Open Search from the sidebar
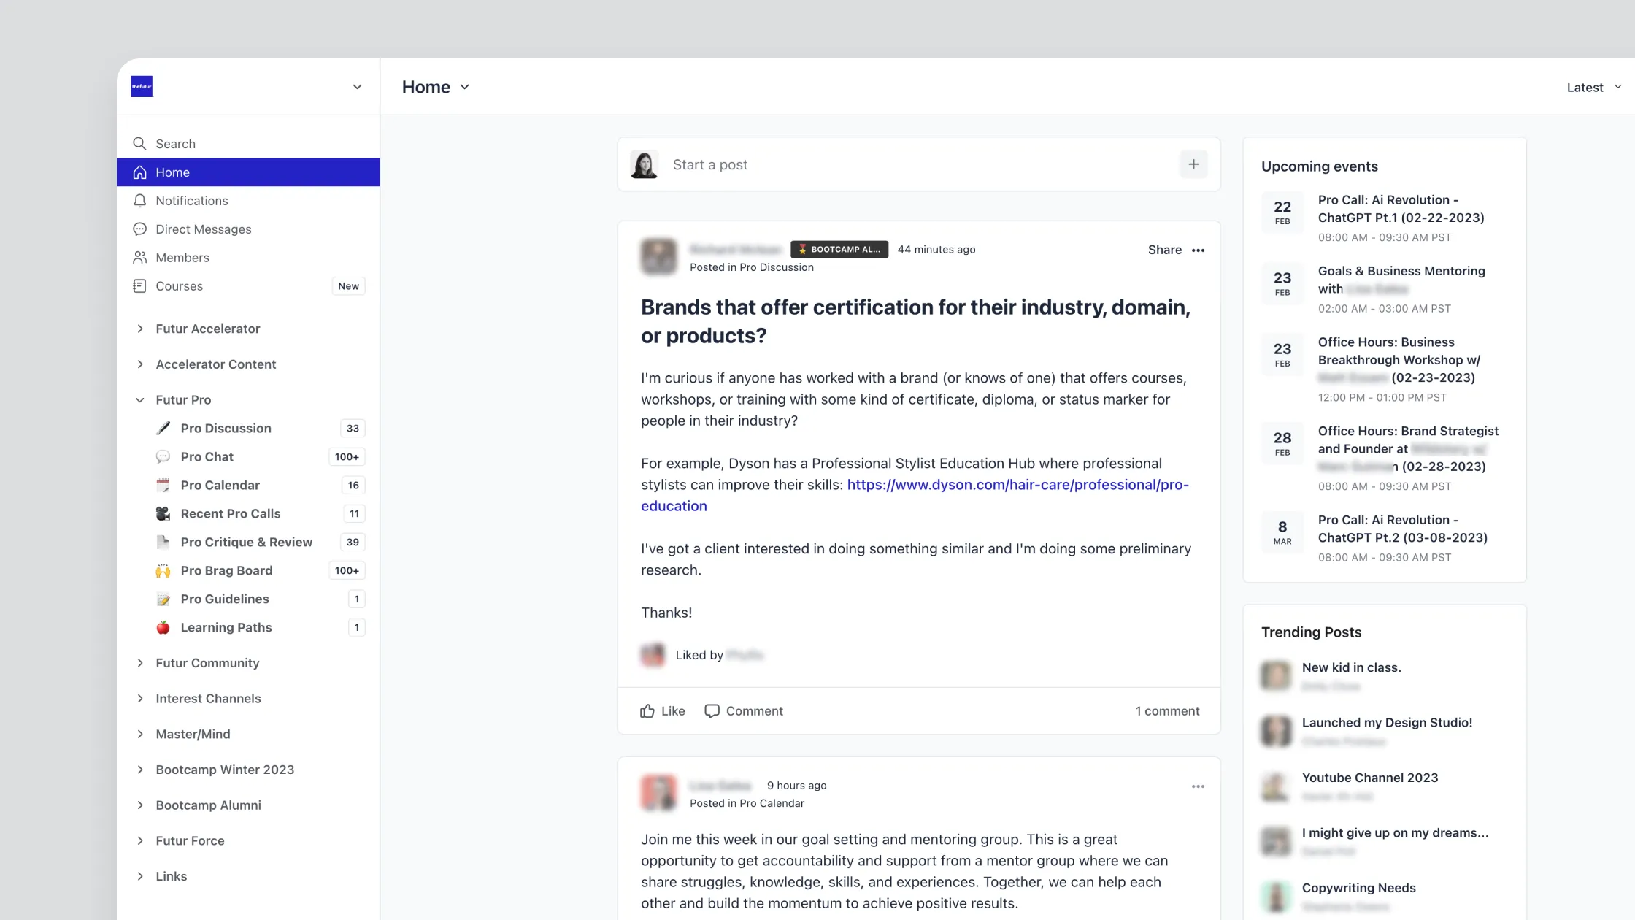The width and height of the screenshot is (1635, 920). point(175,144)
